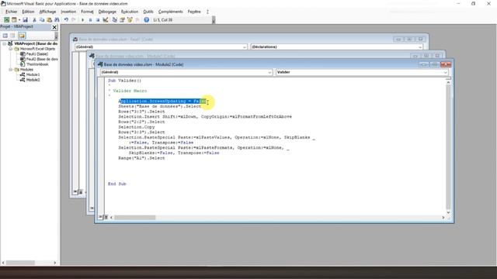Click the Reset stop square icon
The height and width of the screenshot is (279, 497).
pyautogui.click(x=98, y=19)
